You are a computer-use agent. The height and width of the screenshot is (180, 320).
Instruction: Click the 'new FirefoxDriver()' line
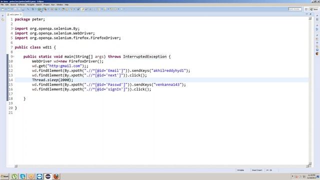[x=68, y=61]
